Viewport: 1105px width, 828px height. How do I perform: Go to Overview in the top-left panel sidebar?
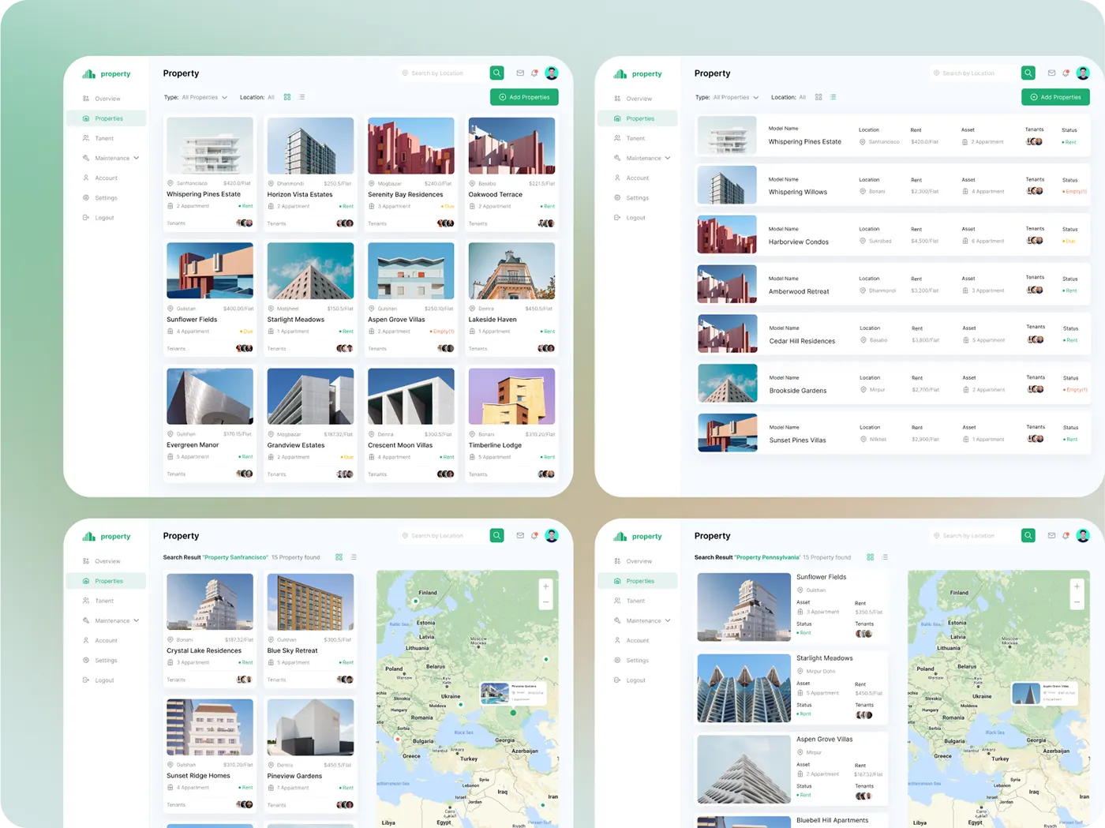(102, 99)
